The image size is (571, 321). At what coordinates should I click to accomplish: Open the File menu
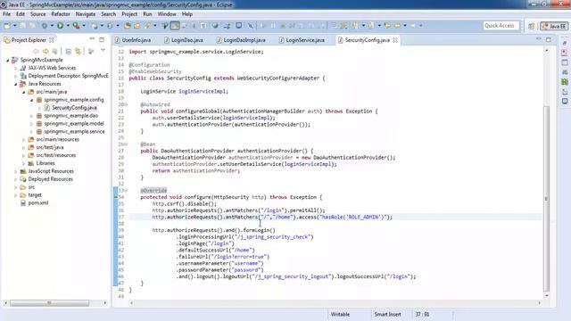coord(6,14)
